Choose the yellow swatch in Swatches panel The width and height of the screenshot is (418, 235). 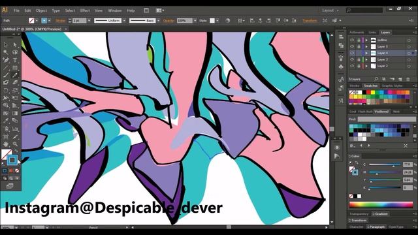373,93
